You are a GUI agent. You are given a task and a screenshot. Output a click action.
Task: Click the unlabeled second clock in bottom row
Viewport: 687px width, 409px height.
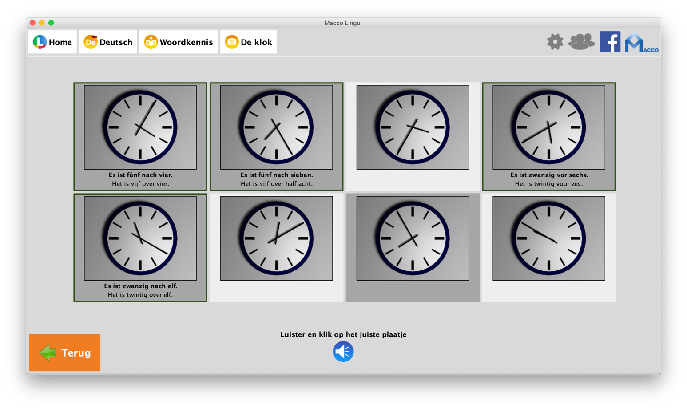click(276, 238)
